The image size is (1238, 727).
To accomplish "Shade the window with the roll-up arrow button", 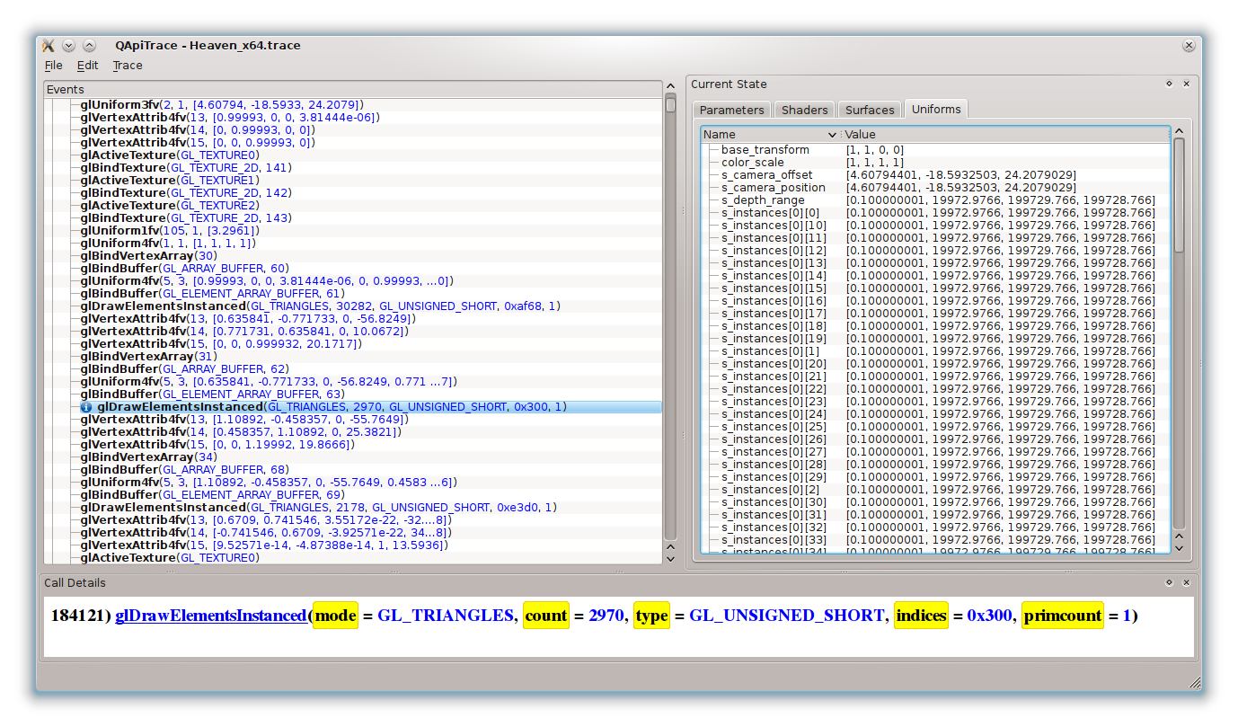I will (88, 45).
